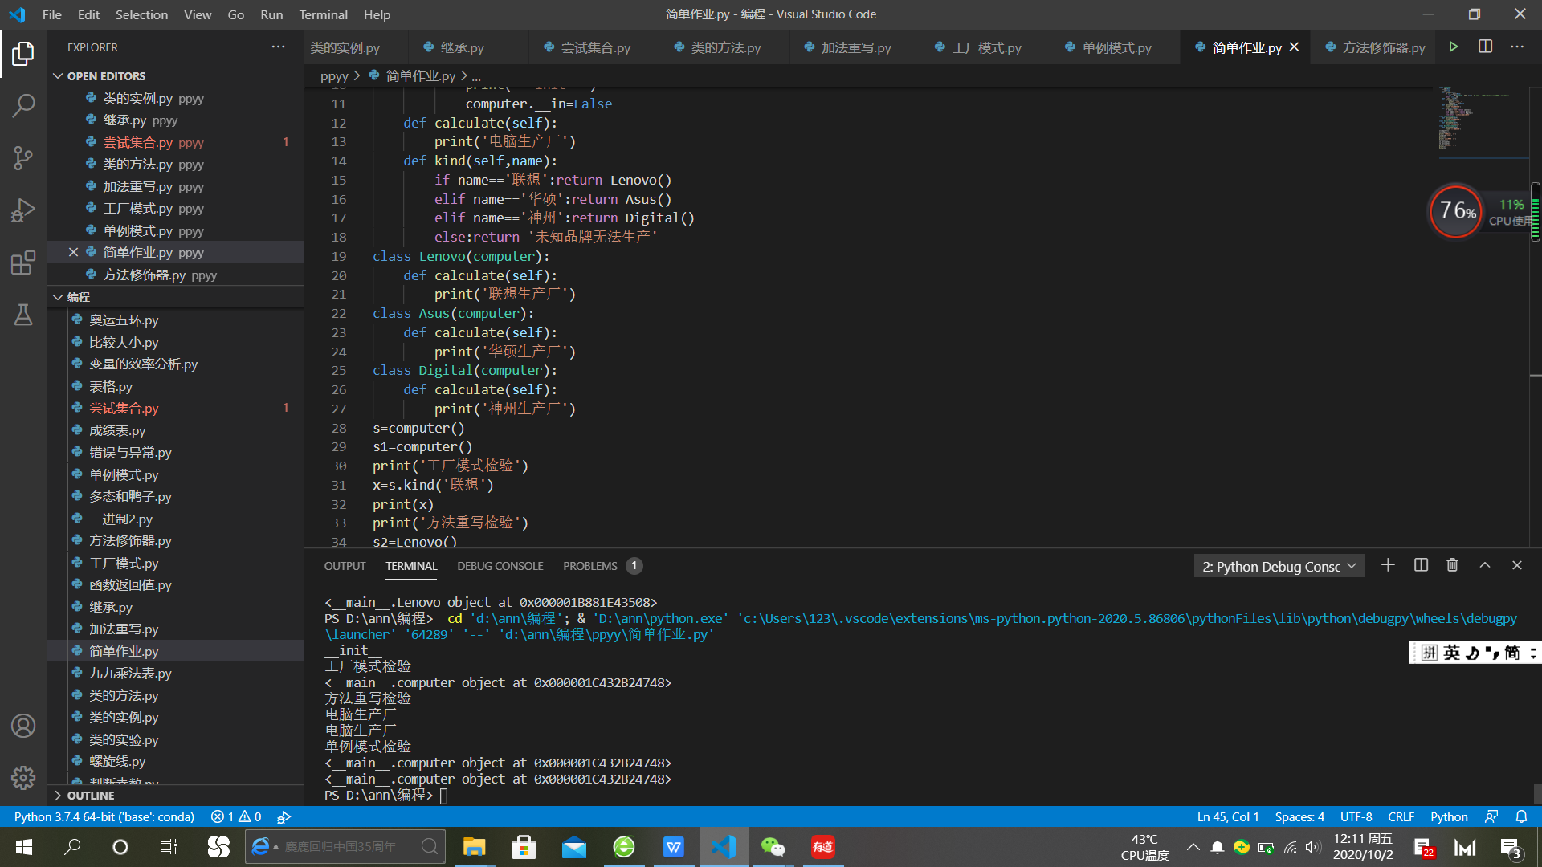
Task: Create a new terminal with plus icon
Action: [x=1388, y=566]
